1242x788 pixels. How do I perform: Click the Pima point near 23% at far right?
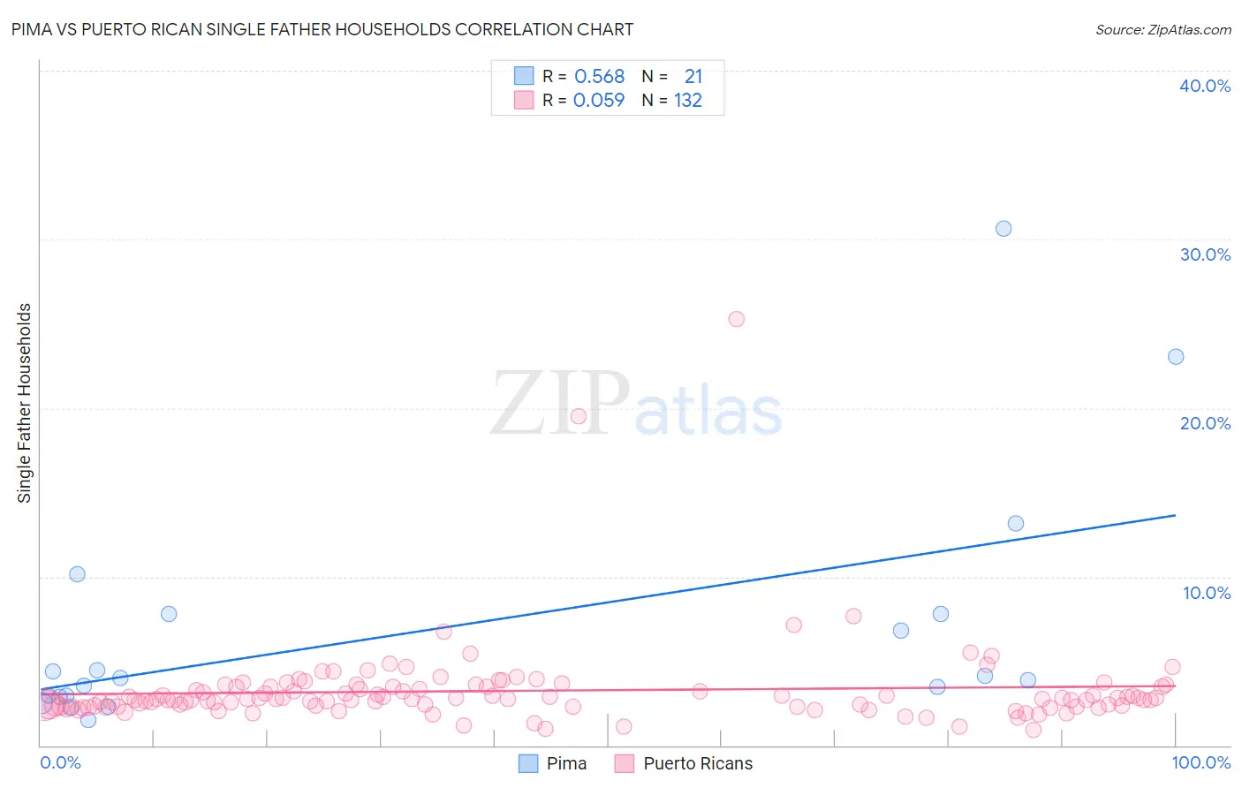point(1176,357)
